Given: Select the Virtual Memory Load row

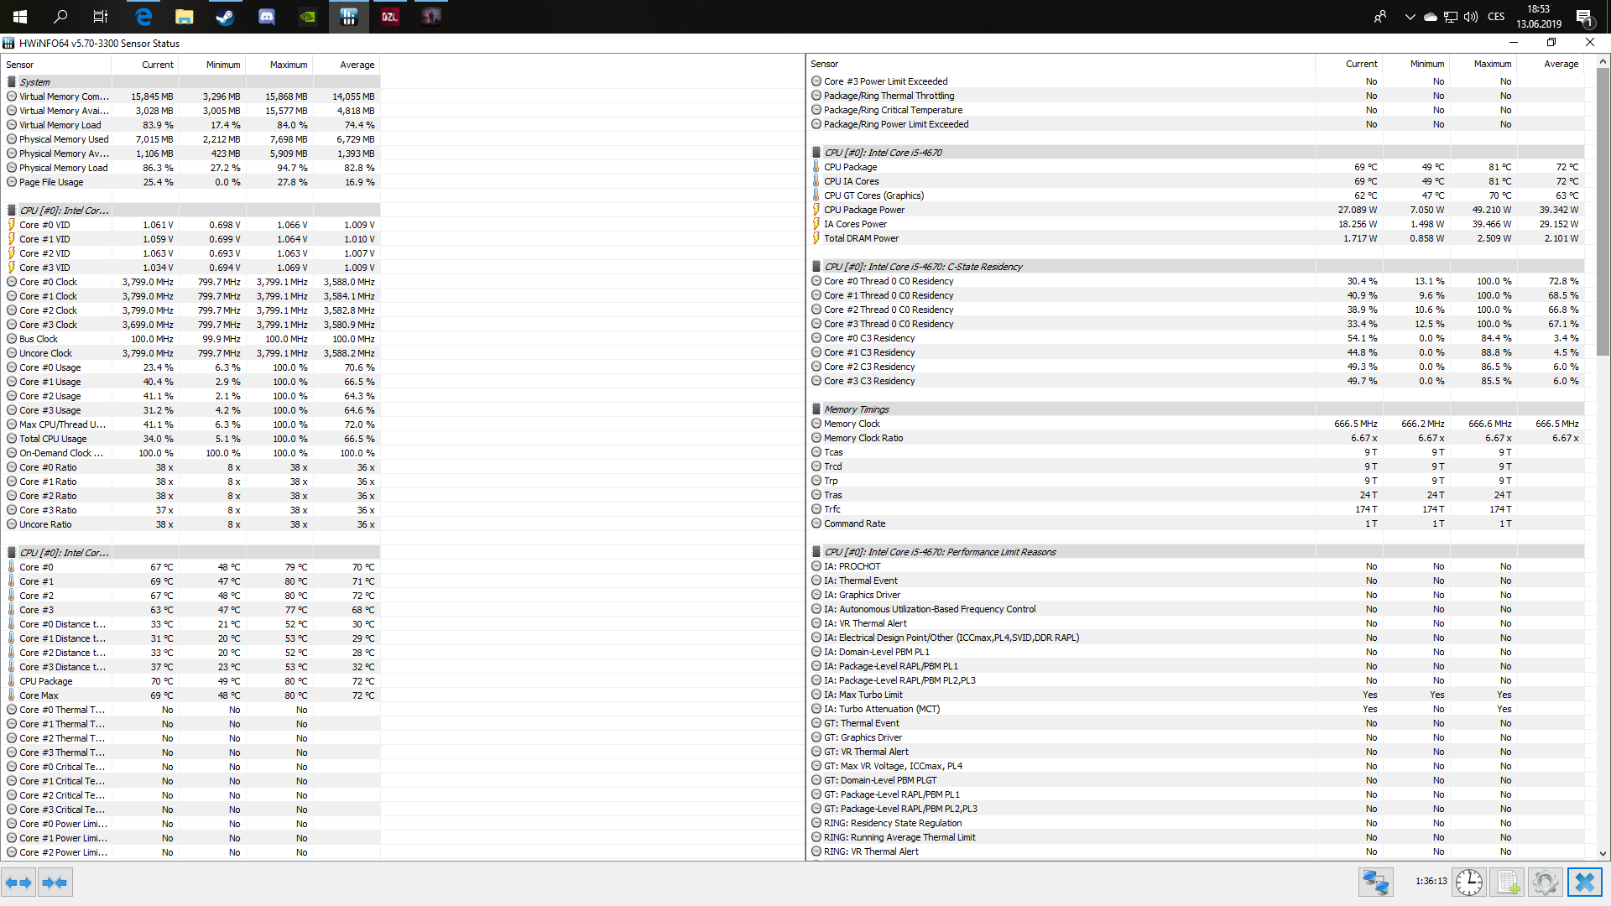Looking at the screenshot, I should pyautogui.click(x=60, y=125).
